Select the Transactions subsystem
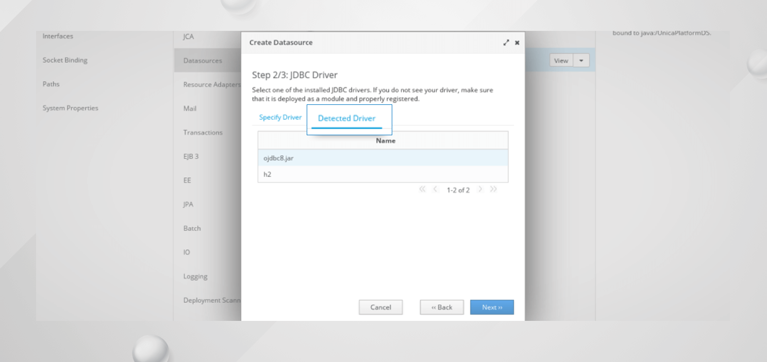 (203, 132)
